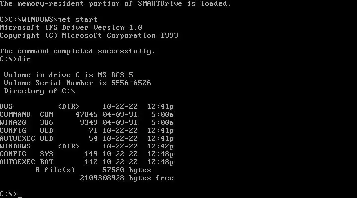Screen dimensions: 357x198
Task: Click the 04-09-91 date in COMMAND row
Action: click(x=120, y=114)
